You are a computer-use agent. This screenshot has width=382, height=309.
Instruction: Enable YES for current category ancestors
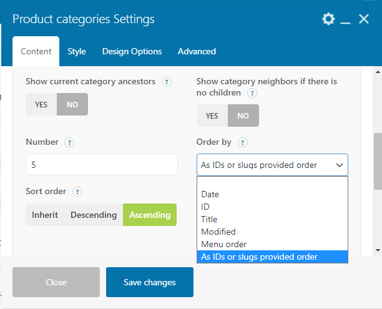pyautogui.click(x=41, y=104)
